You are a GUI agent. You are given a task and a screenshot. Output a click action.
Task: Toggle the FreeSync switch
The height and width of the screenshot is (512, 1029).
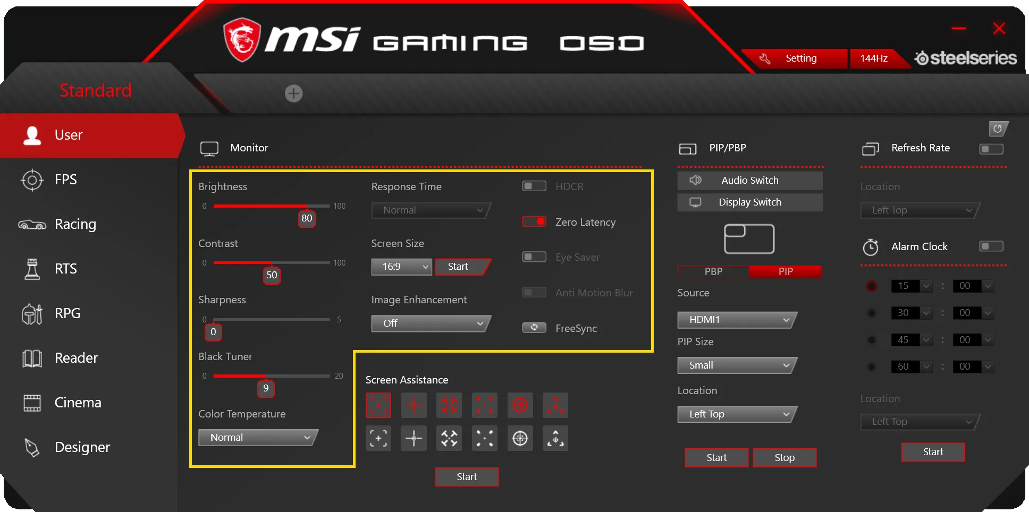pyautogui.click(x=534, y=328)
